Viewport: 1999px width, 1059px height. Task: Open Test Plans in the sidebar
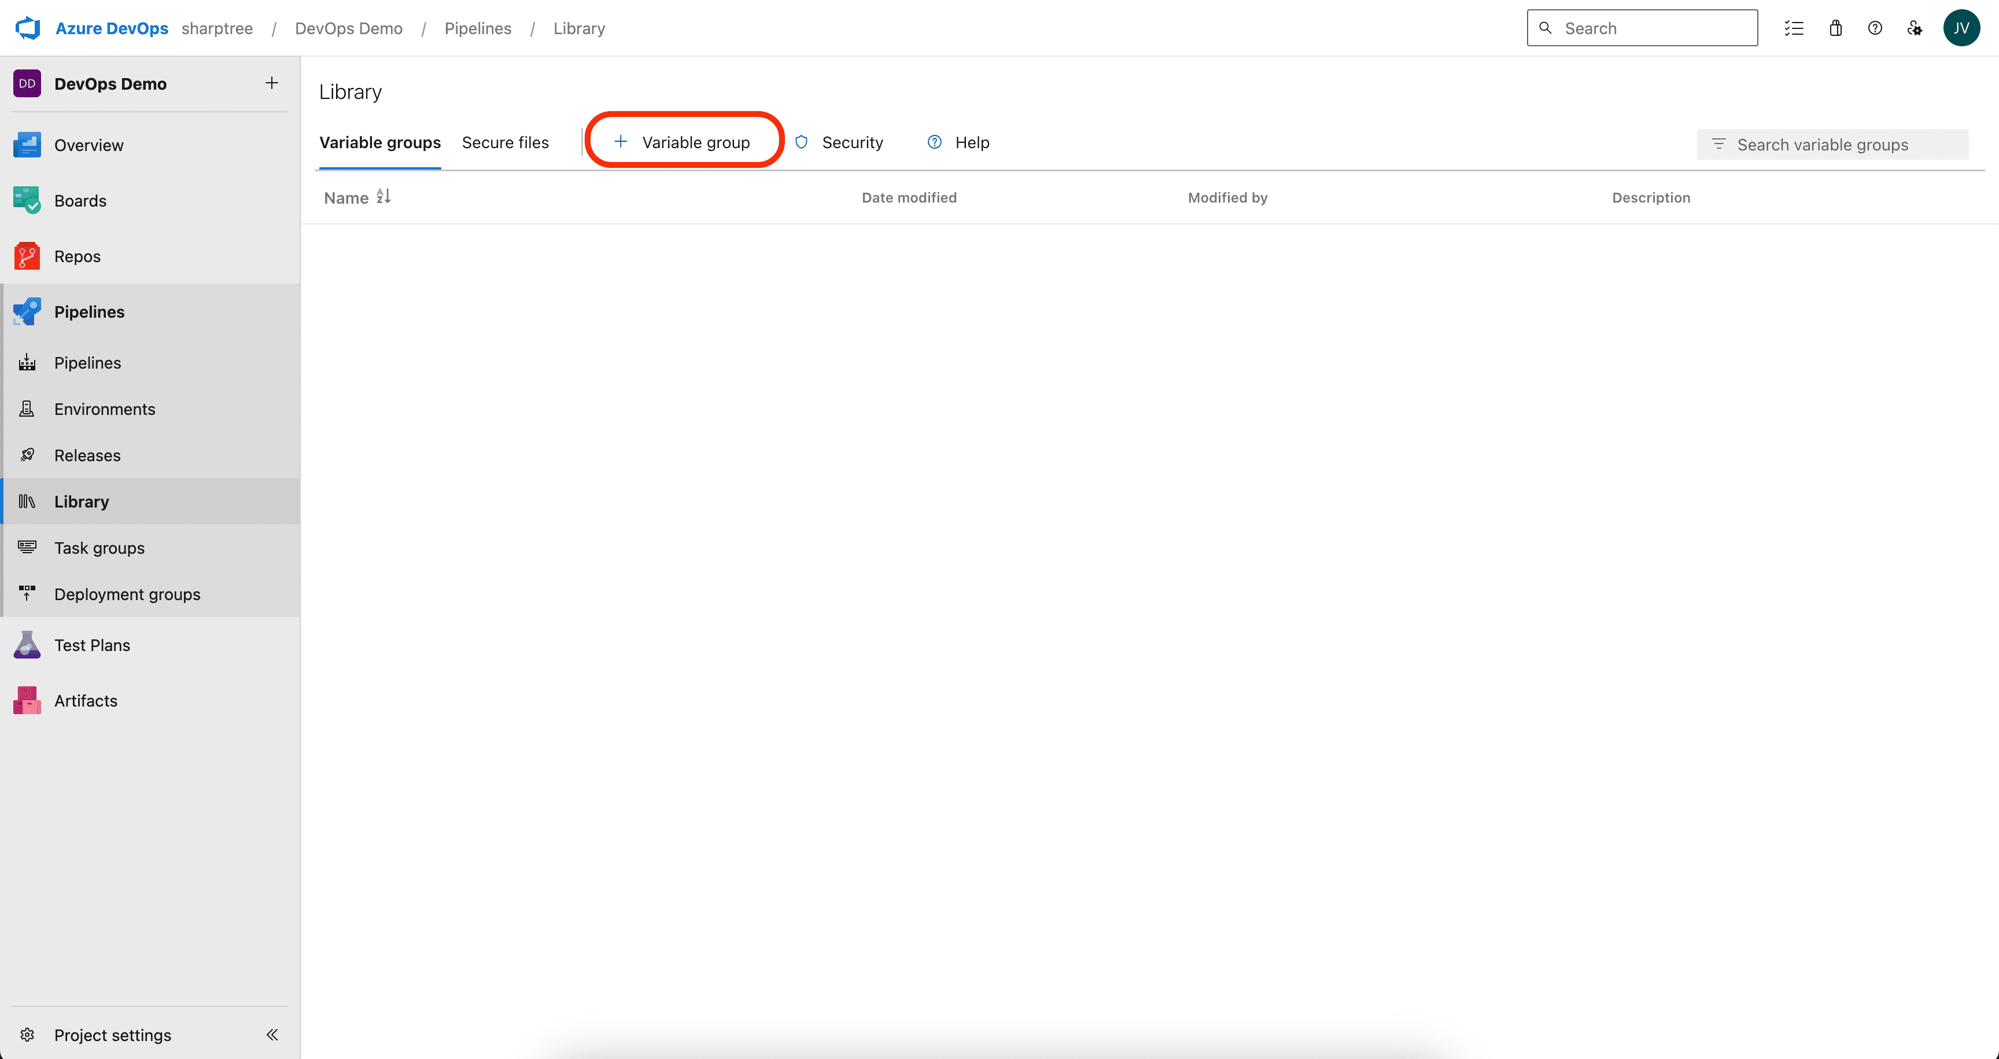point(150,645)
